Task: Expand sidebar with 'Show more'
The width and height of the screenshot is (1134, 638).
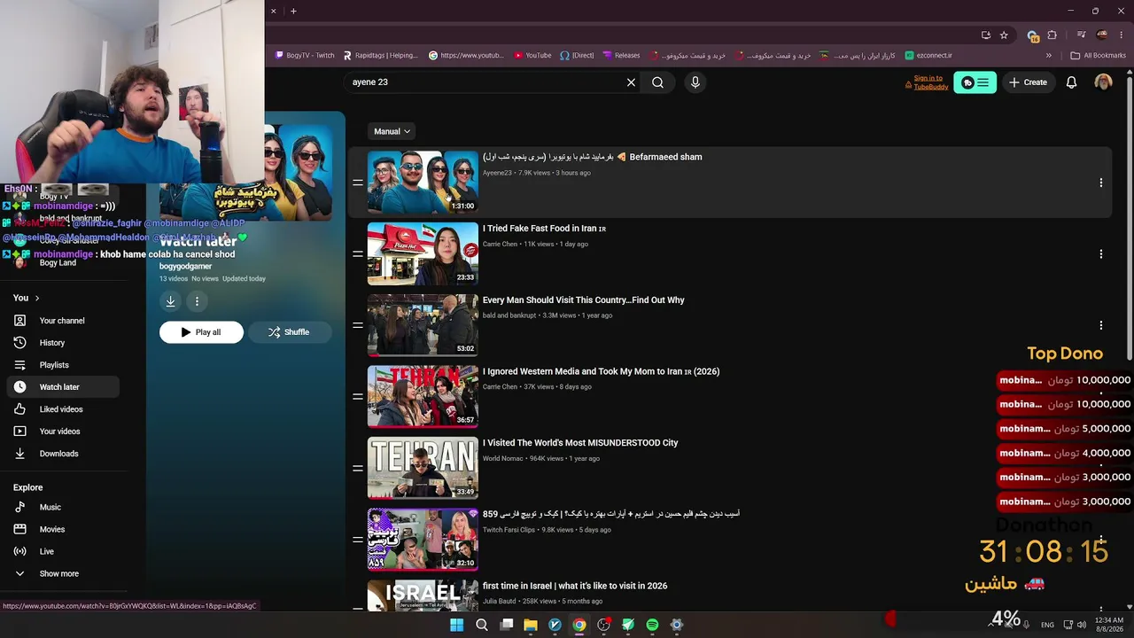Action: [58, 573]
